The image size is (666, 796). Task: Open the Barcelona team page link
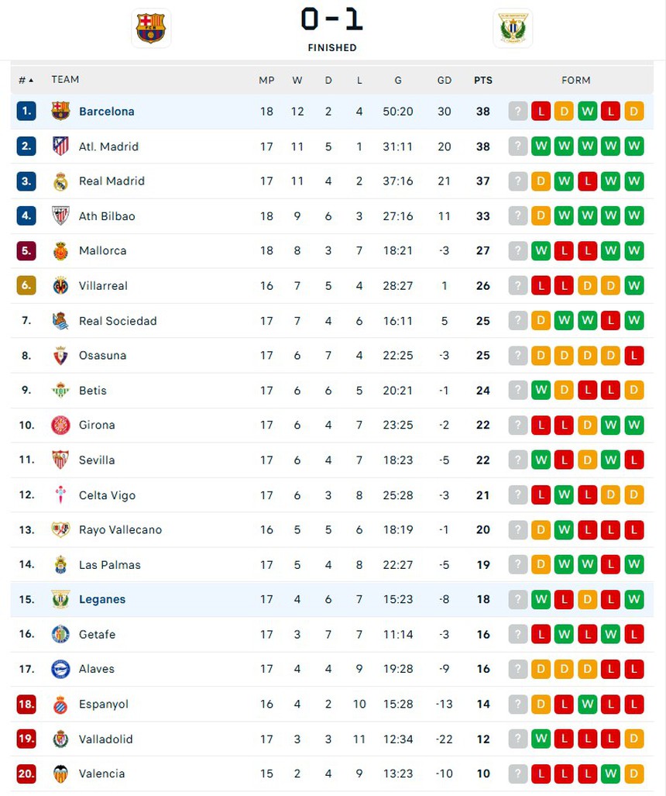pos(107,111)
